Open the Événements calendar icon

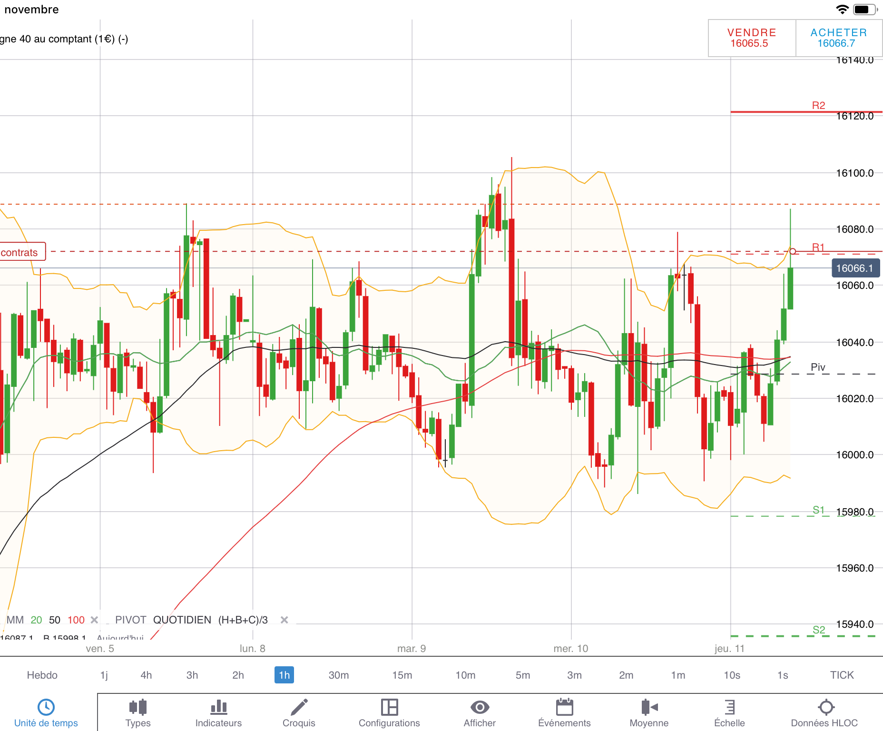pyautogui.click(x=564, y=707)
